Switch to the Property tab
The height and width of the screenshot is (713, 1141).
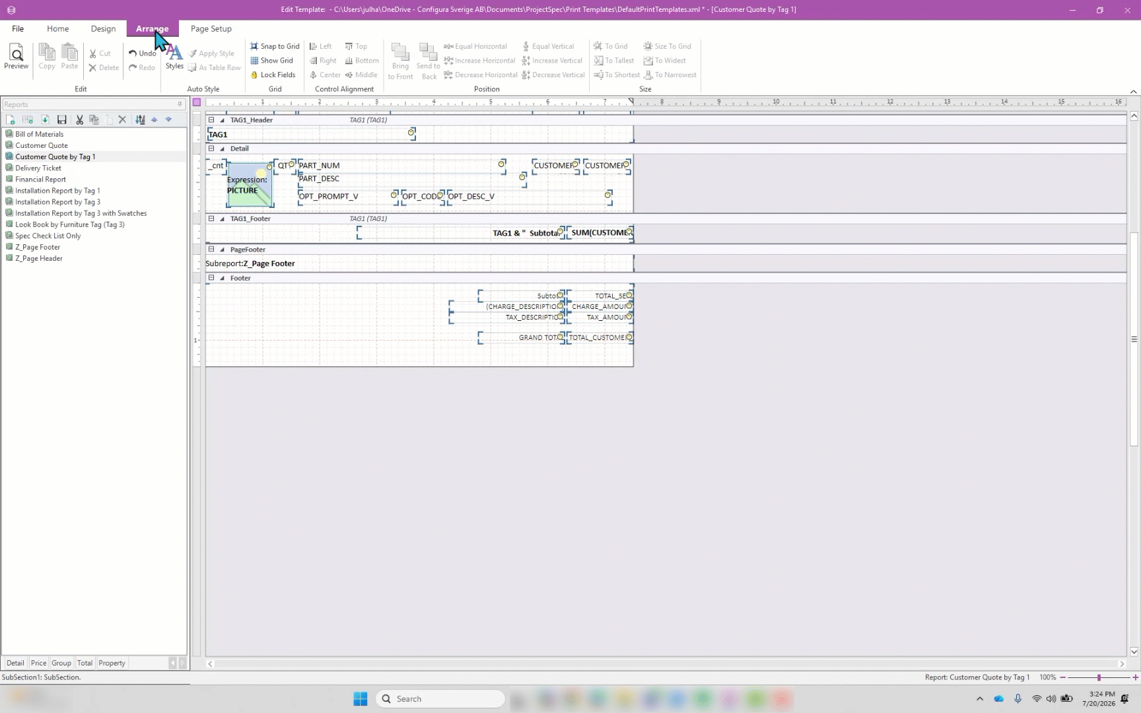(112, 663)
